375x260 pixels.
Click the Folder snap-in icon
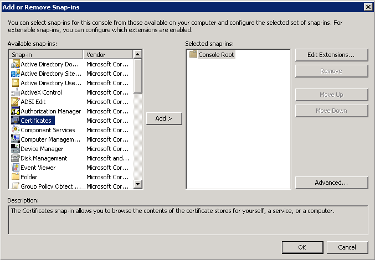point(16,177)
